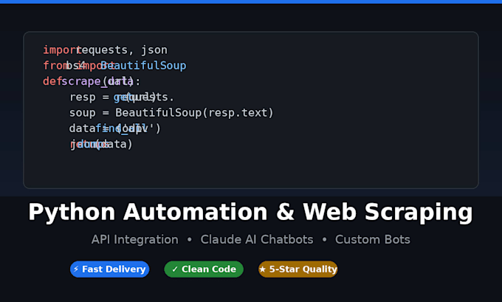Click the star icon in 5-Star Quality
The image size is (502, 302).
tap(263, 269)
